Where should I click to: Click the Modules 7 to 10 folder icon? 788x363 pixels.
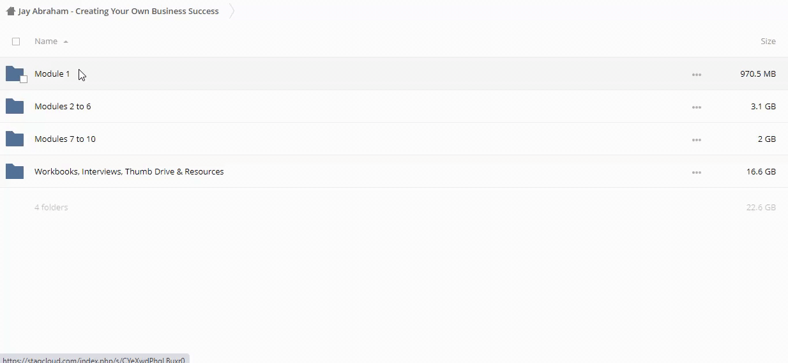click(15, 139)
